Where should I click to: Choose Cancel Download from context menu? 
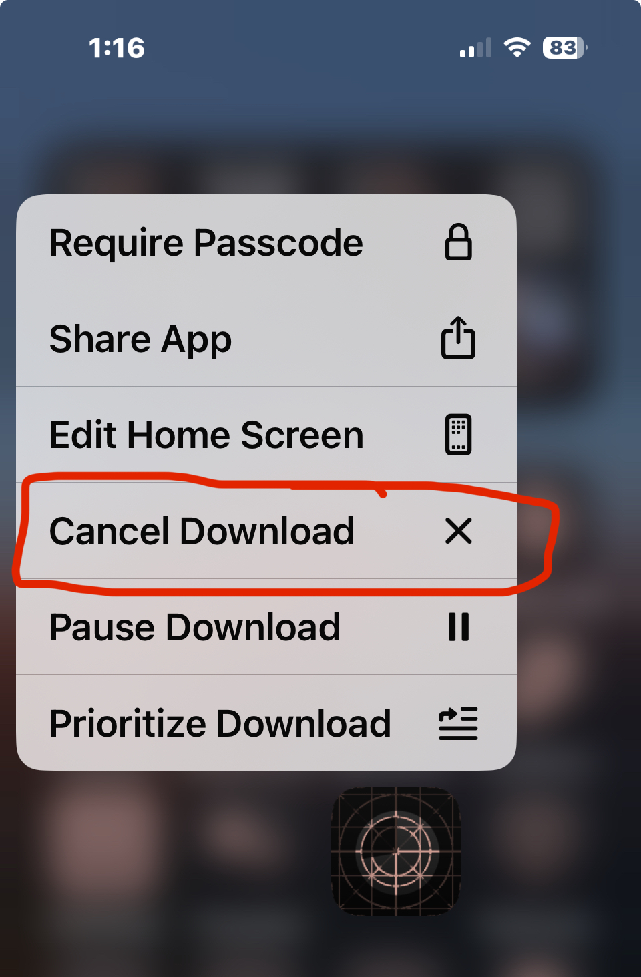coord(266,531)
